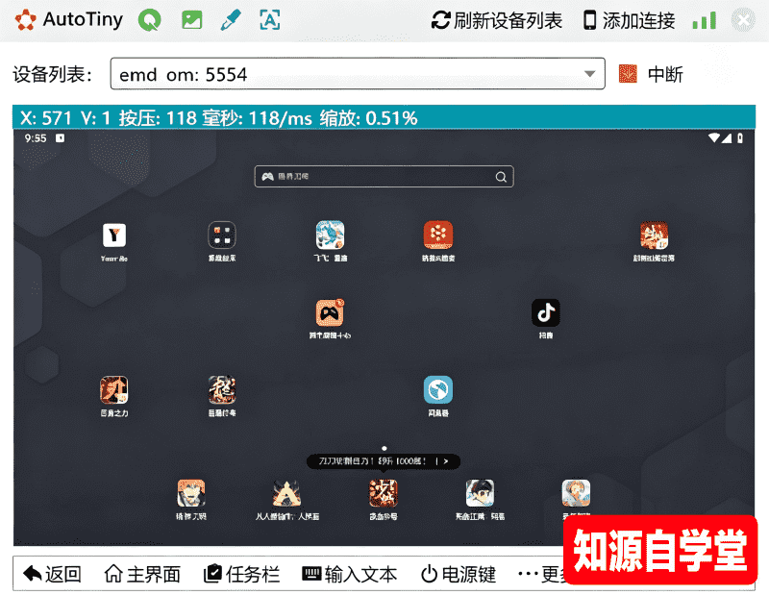The height and width of the screenshot is (595, 769).
Task: Click Home screen (主界面) button
Action: pos(142,574)
